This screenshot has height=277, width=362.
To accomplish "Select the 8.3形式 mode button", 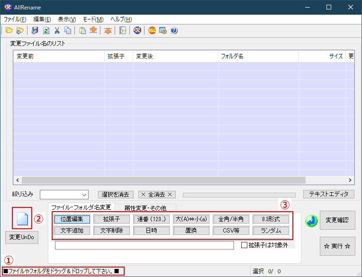I will coord(271,219).
